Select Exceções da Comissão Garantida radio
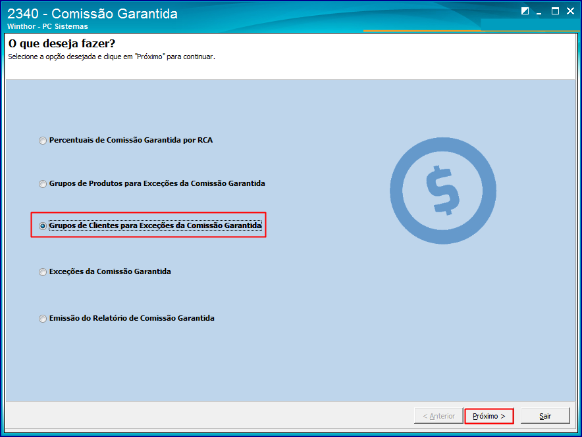 [x=105, y=272]
